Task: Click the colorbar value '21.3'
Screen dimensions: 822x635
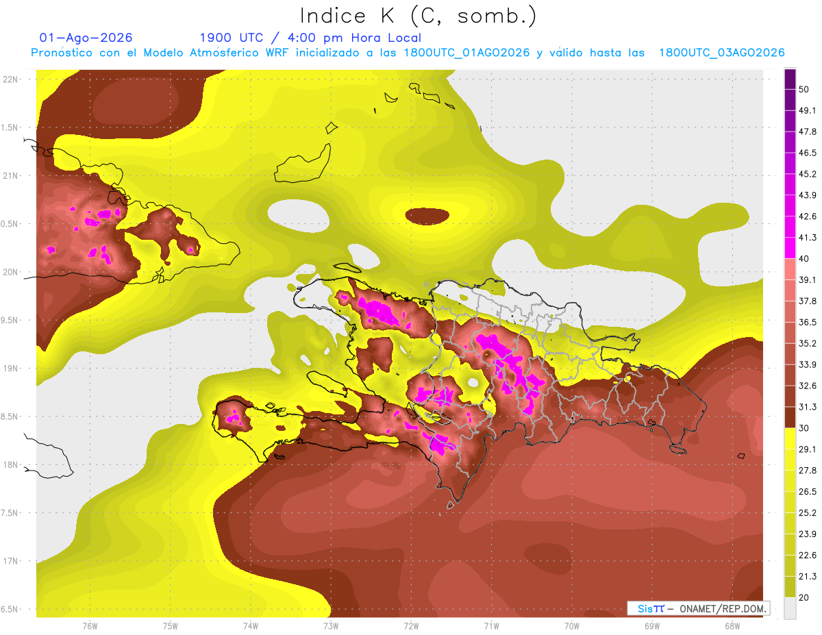Action: (x=808, y=577)
